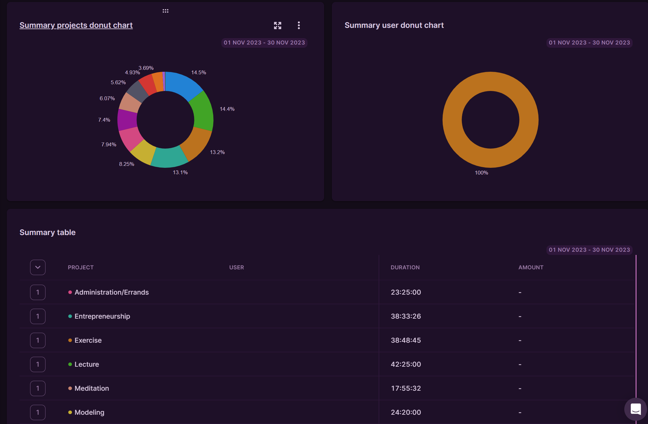Expand the projects donut chart to fullscreen

point(277,26)
